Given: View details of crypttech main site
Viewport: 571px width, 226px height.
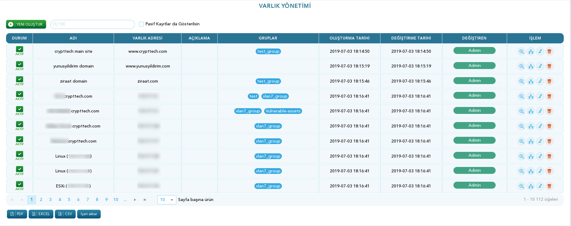Looking at the screenshot, I should [x=521, y=52].
